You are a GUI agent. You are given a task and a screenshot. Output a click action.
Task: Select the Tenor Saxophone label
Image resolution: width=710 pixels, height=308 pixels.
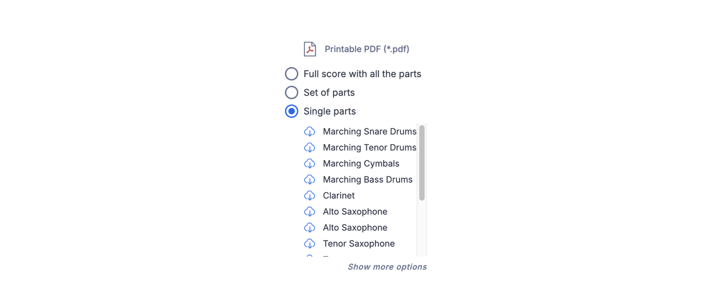tap(359, 243)
